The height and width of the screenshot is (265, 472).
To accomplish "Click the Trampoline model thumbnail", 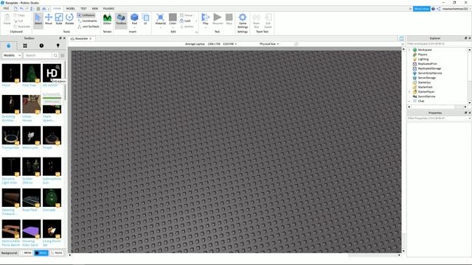I will pos(11,135).
